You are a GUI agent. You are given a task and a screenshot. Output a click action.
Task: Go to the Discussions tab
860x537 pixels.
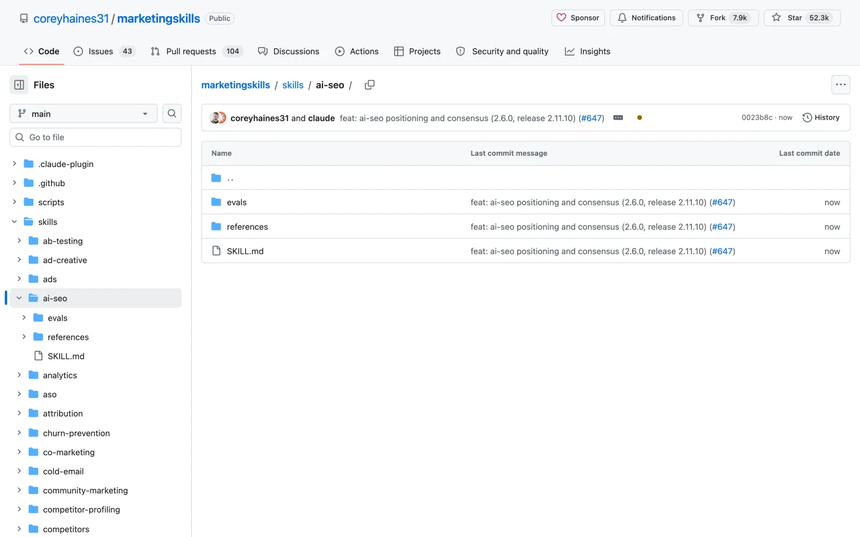(289, 52)
